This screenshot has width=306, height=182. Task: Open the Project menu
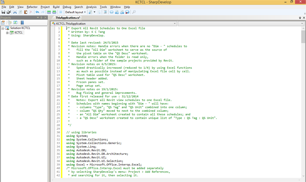[45, 7]
